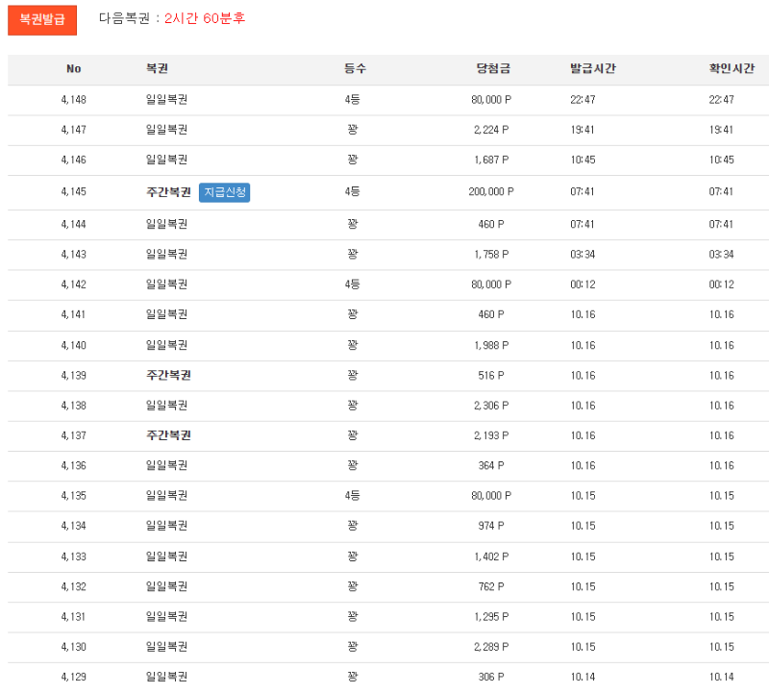Select ticket number 4,129 in the last row
The height and width of the screenshot is (693, 769).
click(74, 678)
